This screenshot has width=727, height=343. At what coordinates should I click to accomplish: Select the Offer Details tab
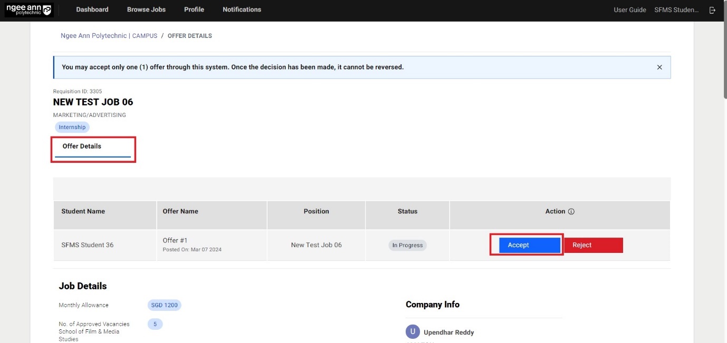[x=82, y=146]
